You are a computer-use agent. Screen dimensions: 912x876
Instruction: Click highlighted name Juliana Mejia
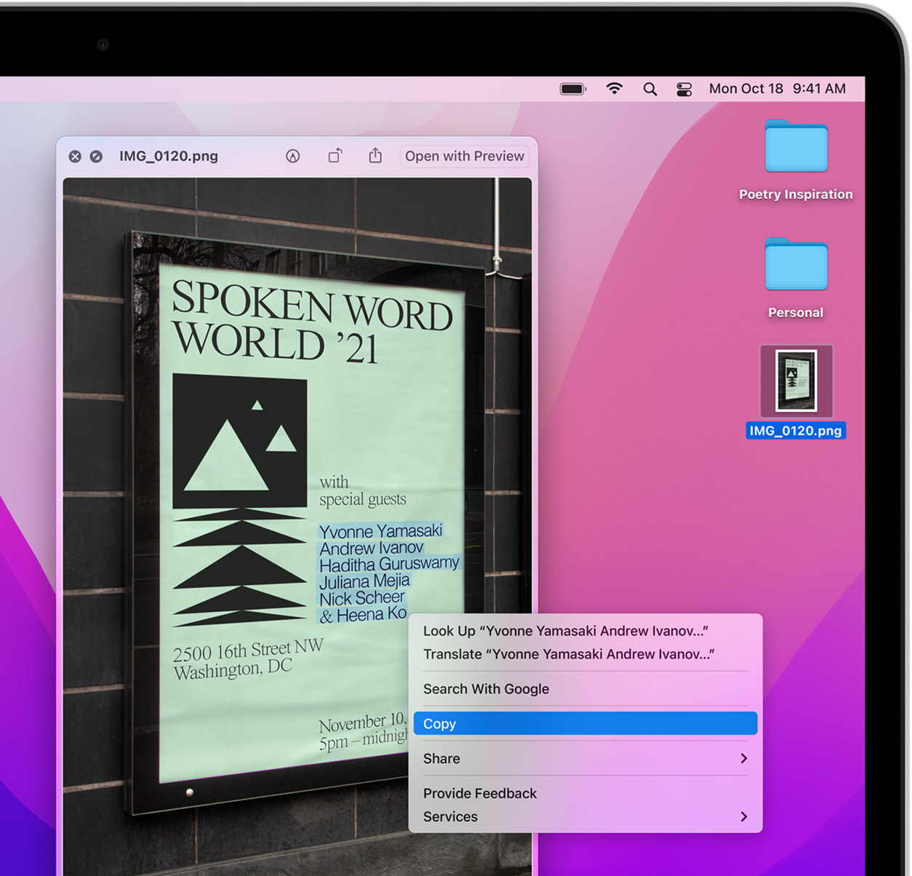pos(364,581)
